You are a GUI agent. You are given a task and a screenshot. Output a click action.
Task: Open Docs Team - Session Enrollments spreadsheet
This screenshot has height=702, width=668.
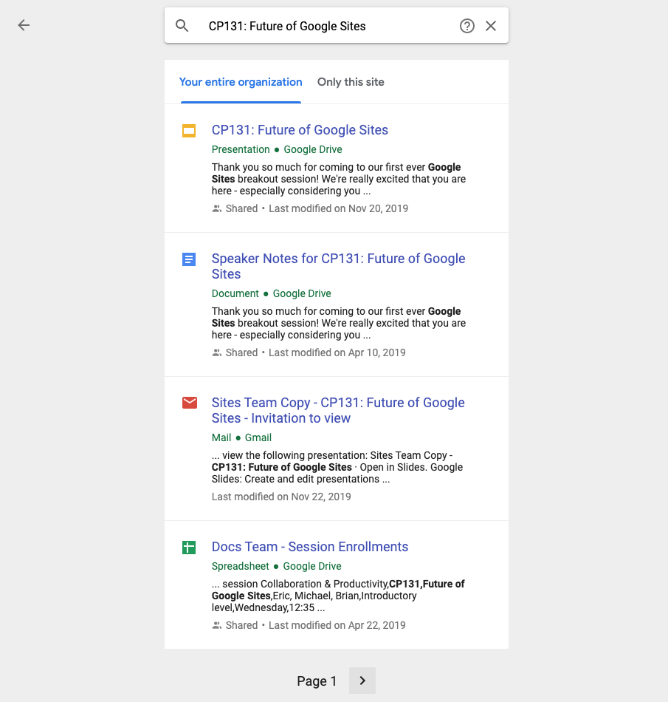coord(310,547)
